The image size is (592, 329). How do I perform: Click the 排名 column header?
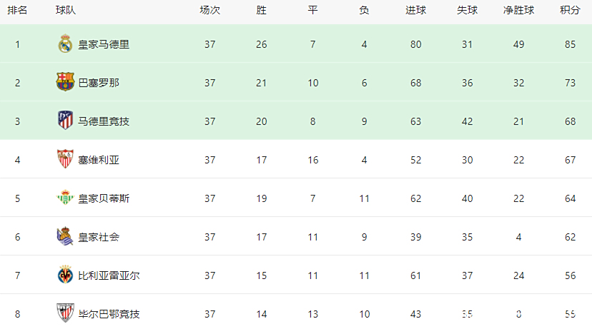pos(17,10)
